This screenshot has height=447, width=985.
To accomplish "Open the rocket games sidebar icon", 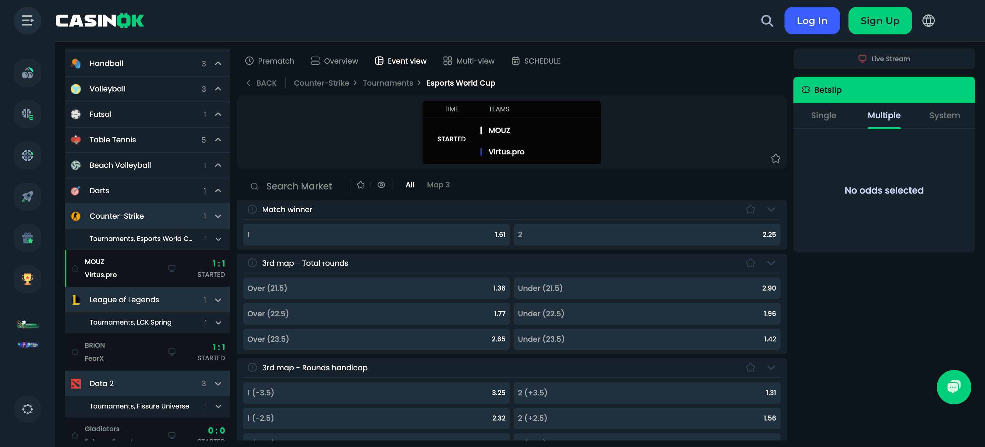I will 27,197.
